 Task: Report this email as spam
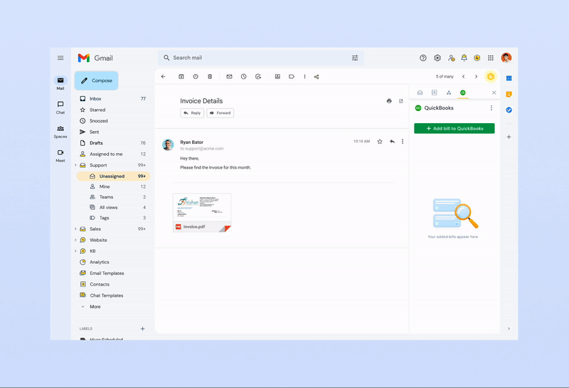196,77
